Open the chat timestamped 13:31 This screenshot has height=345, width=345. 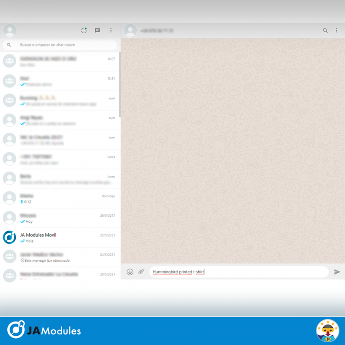coord(60,81)
